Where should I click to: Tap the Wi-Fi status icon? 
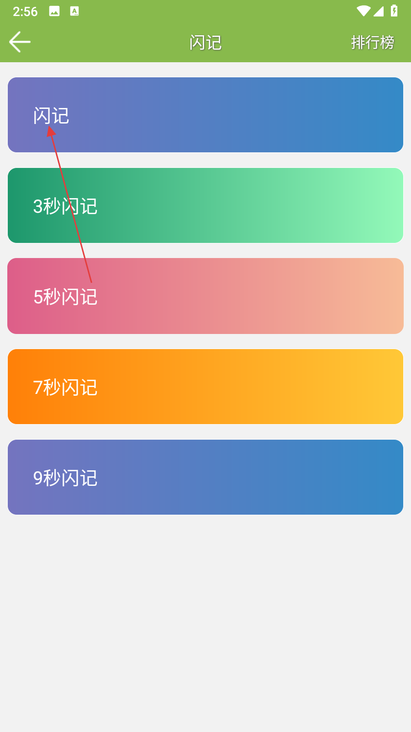click(364, 11)
